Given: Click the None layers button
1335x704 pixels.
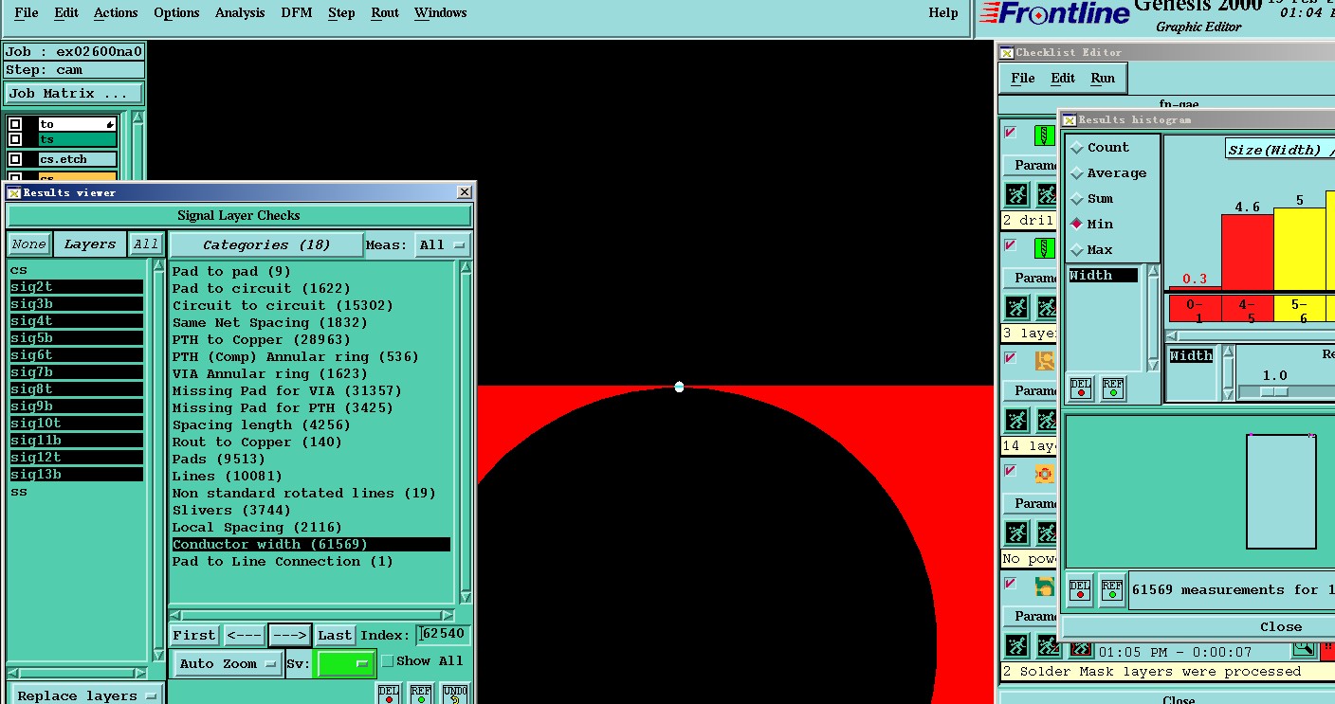Looking at the screenshot, I should pyautogui.click(x=28, y=244).
